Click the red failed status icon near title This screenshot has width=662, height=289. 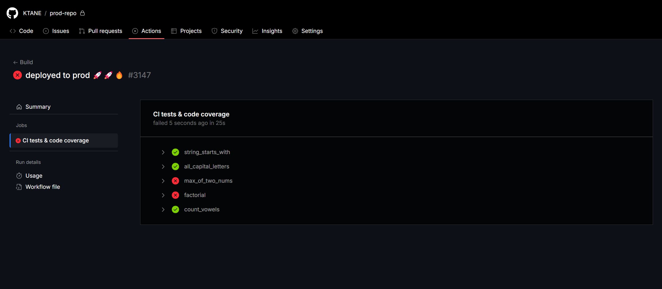tap(18, 75)
